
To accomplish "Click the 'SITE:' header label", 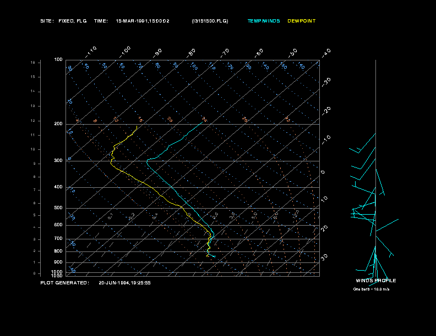I will [x=47, y=21].
